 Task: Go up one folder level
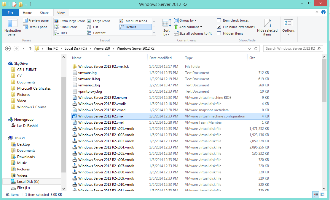[x=30, y=49]
